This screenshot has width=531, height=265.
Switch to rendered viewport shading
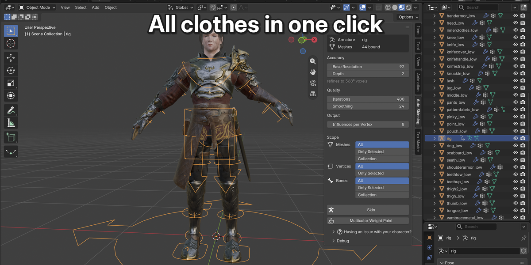click(408, 8)
